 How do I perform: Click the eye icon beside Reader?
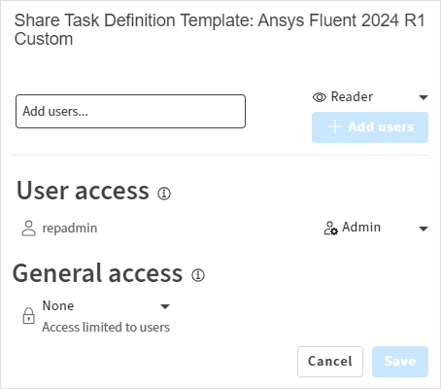click(x=320, y=97)
